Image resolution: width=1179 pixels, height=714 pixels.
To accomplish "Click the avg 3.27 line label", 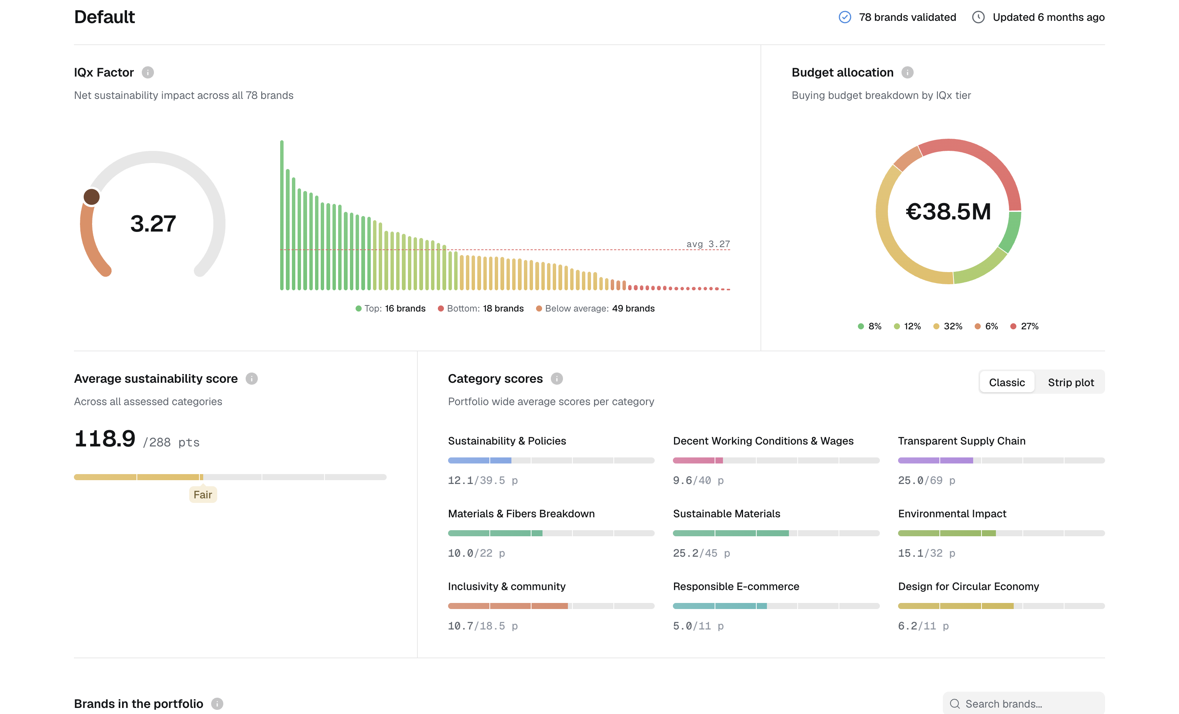I will (x=708, y=244).
